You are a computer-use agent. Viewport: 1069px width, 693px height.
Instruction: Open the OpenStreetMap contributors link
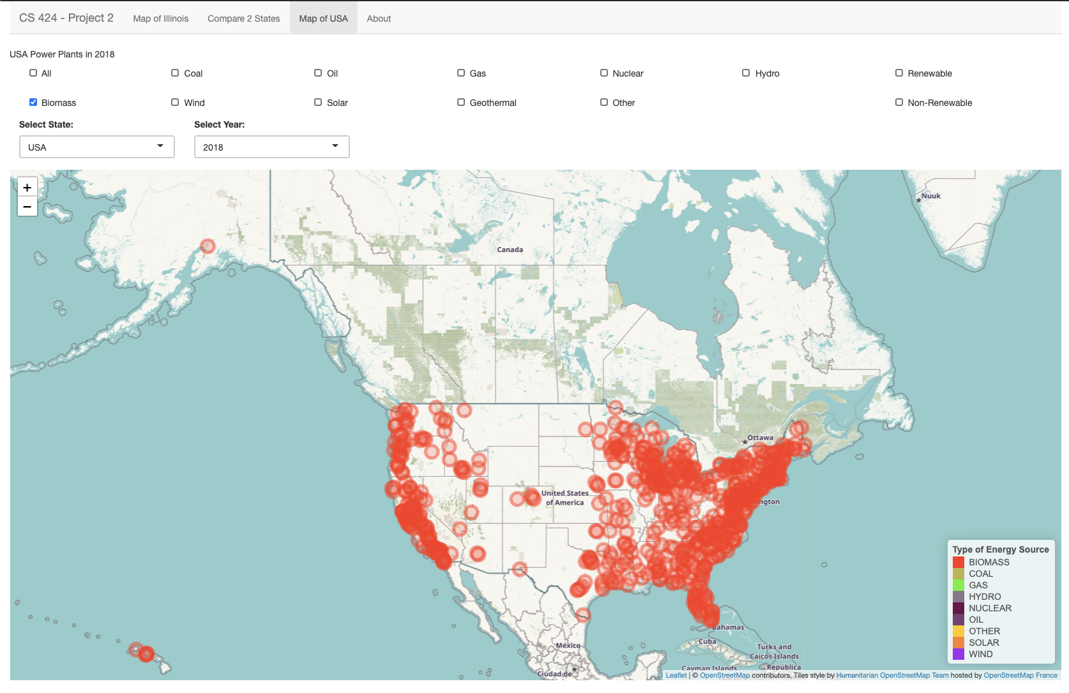tap(725, 675)
